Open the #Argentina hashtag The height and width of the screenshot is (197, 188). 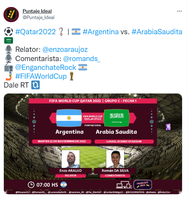pos(101,32)
